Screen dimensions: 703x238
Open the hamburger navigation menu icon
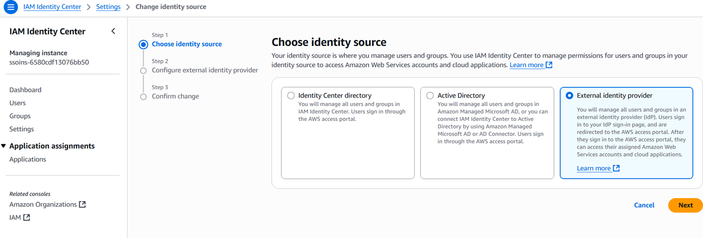point(10,7)
